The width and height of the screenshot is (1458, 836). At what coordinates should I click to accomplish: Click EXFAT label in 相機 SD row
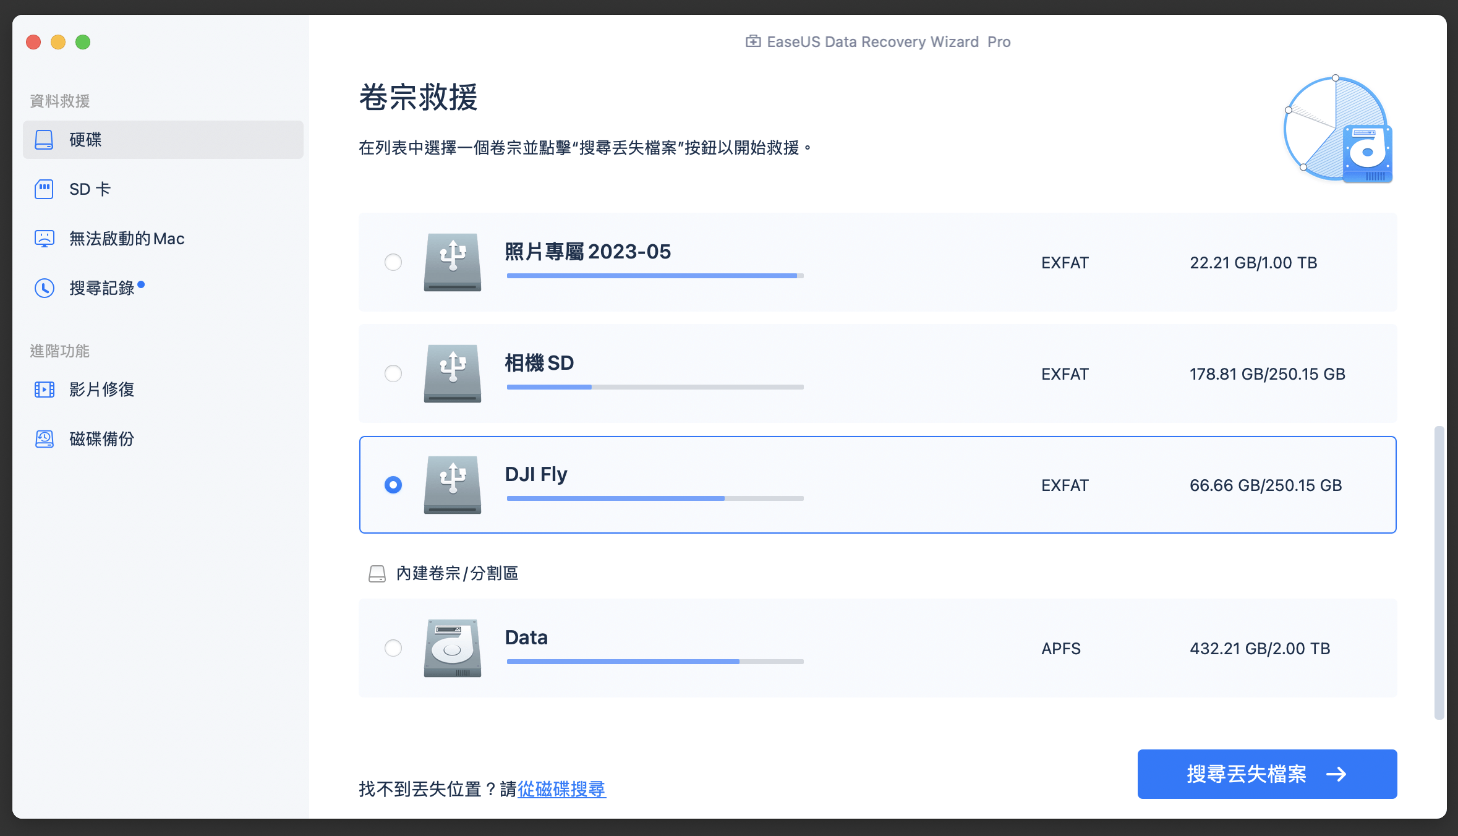(x=1065, y=374)
